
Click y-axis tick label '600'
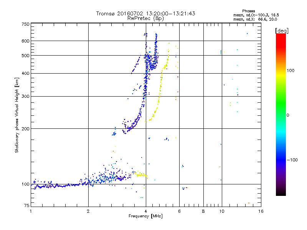[x=25, y=41]
